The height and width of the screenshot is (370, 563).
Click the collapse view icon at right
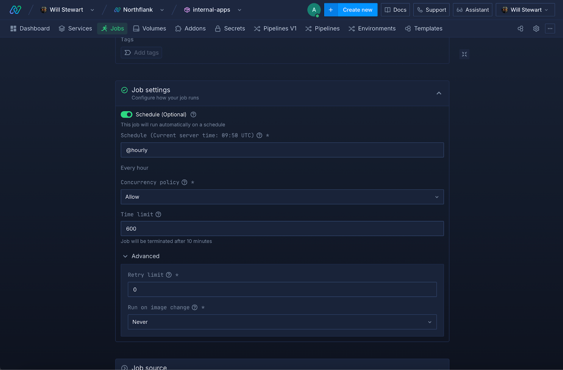(464, 54)
